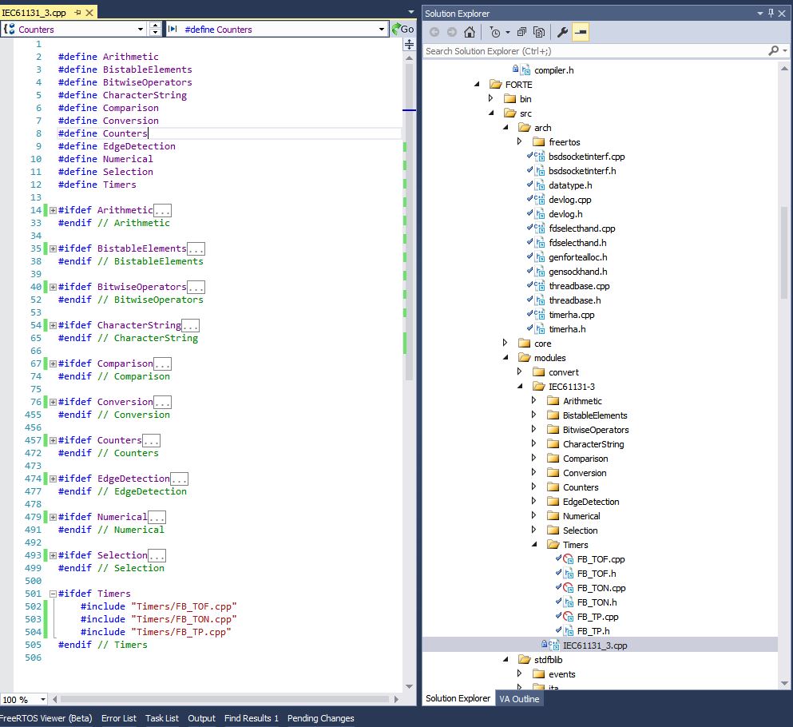Image resolution: width=793 pixels, height=727 pixels.
Task: Click the Show All Files icon
Action: (539, 33)
